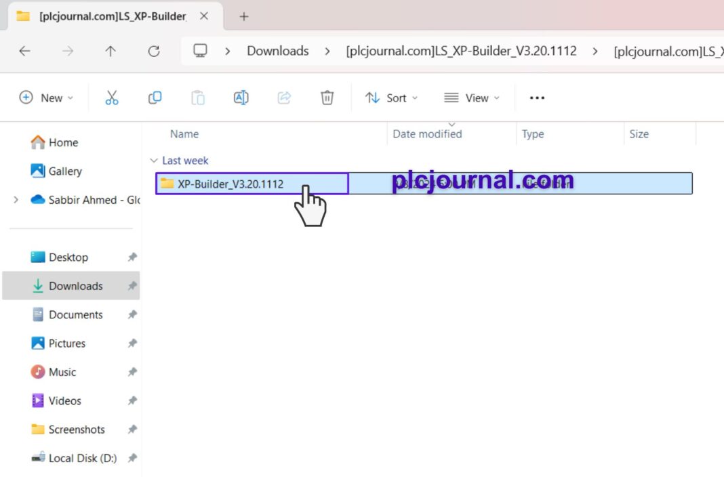The height and width of the screenshot is (477, 724).
Task: Sort by Date modified column header
Action: [427, 133]
